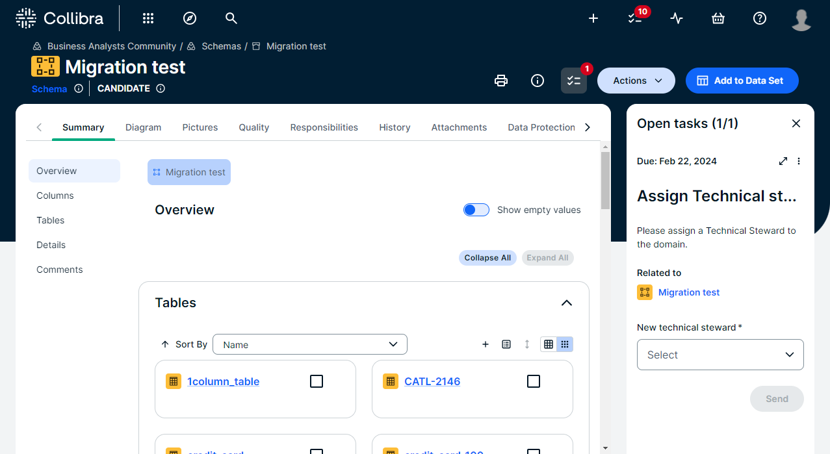Screen dimensions: 830x454
Task: Open the apps grid menu icon
Action: click(148, 18)
